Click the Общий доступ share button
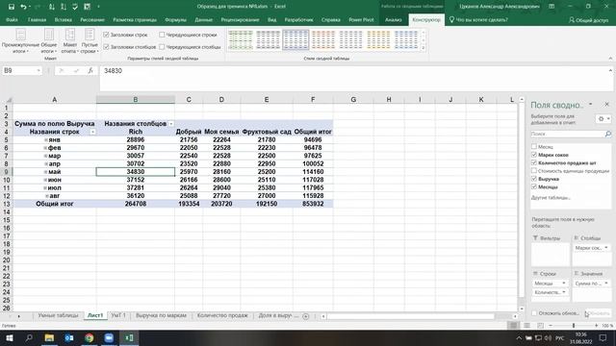Viewport: 616px width, 346px height. [x=588, y=19]
